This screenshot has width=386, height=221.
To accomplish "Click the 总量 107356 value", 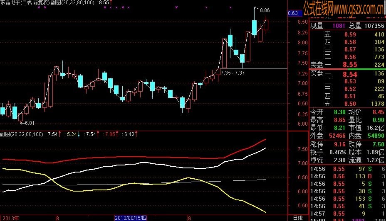I will click(374, 26).
